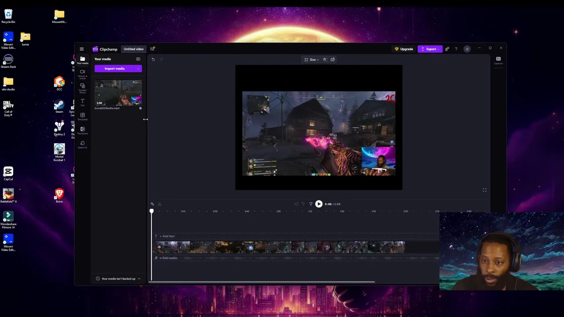Screen dimensions: 564x317
Task: Open the Text sidebar tab
Action: tap(82, 102)
